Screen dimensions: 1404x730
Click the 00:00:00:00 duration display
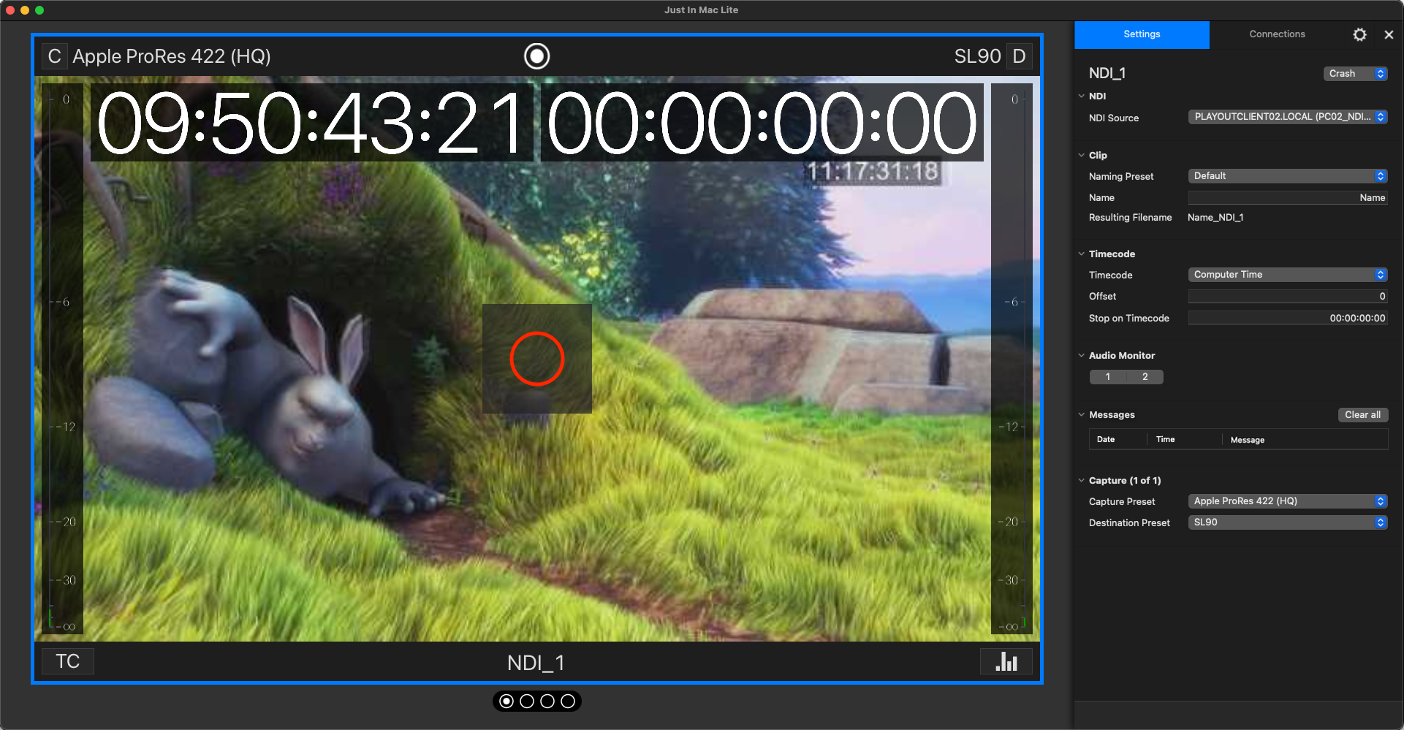(762, 122)
